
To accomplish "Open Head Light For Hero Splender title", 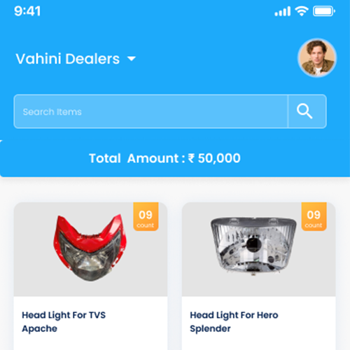I will 234,322.
